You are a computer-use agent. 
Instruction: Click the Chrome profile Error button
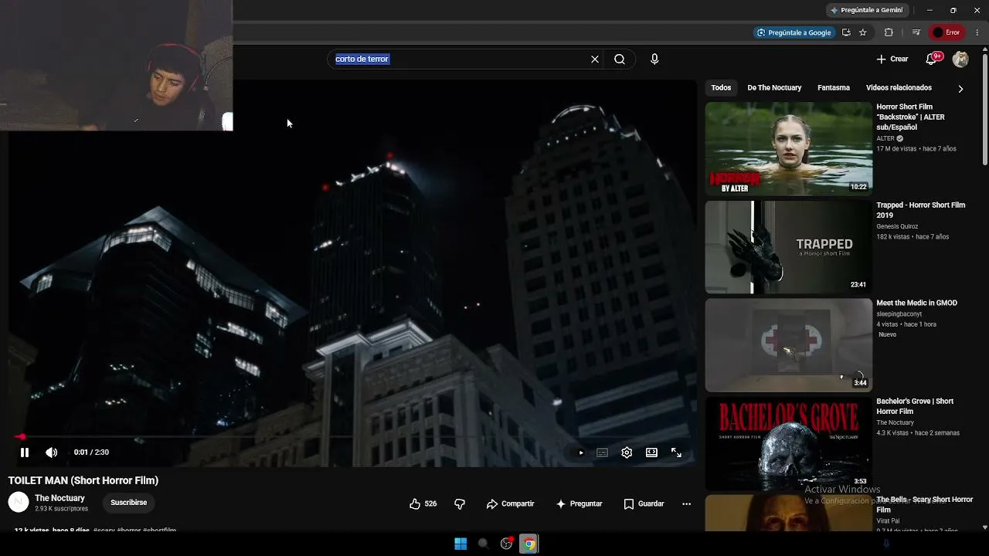pyautogui.click(x=947, y=32)
